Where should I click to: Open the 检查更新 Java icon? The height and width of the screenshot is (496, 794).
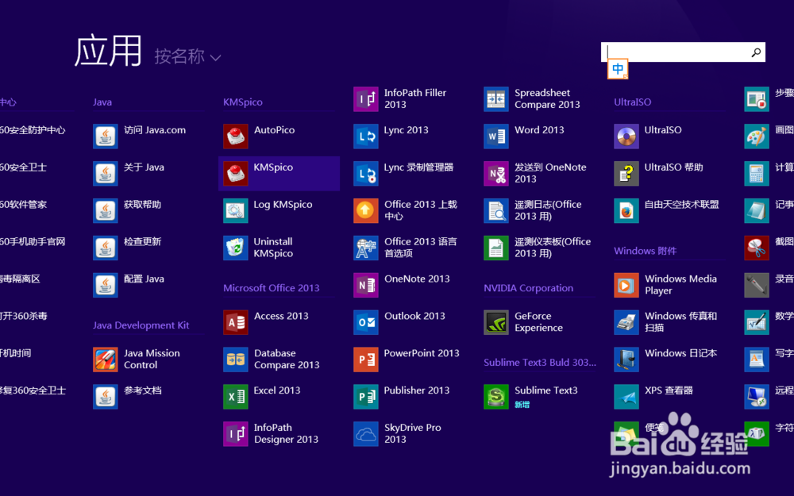[x=106, y=248]
